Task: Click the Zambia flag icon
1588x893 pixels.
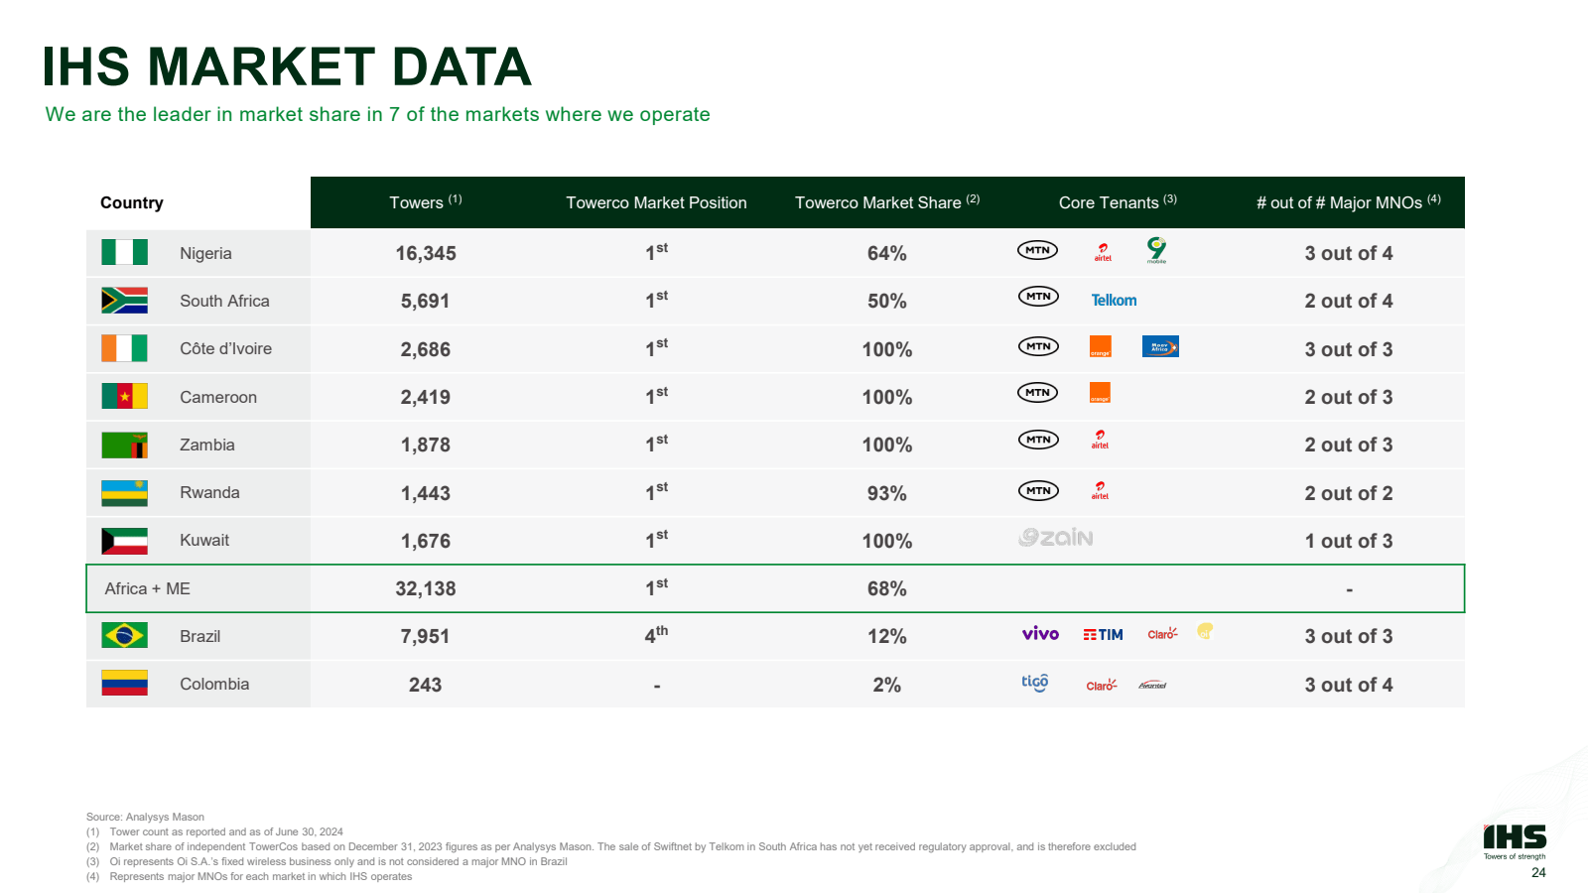Action: (124, 445)
